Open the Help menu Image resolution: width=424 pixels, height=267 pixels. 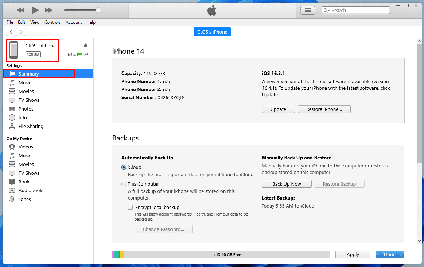pyautogui.click(x=91, y=22)
